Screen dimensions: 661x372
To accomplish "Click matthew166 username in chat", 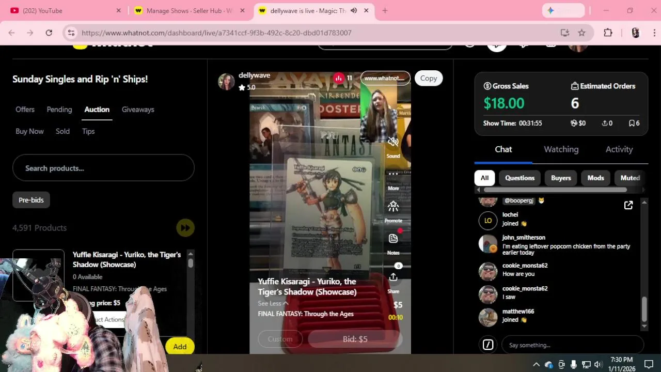I will [518, 312].
